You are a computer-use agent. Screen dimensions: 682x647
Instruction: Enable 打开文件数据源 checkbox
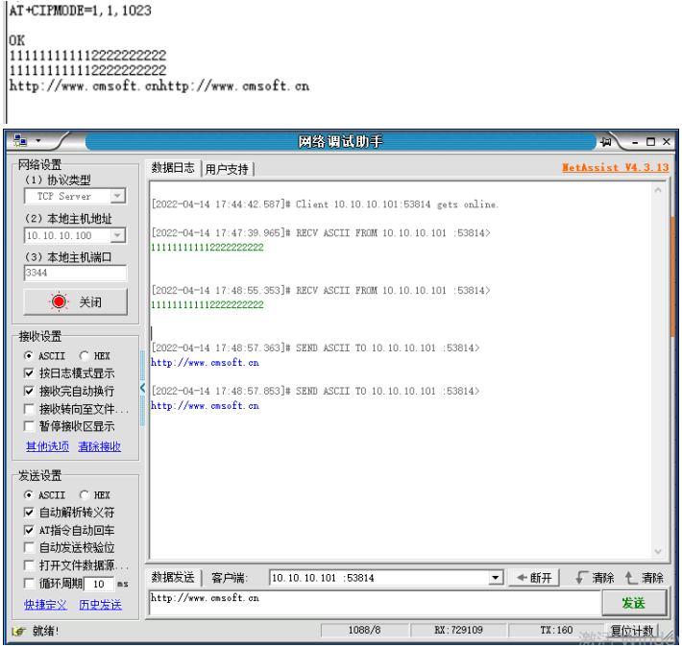pos(29,565)
